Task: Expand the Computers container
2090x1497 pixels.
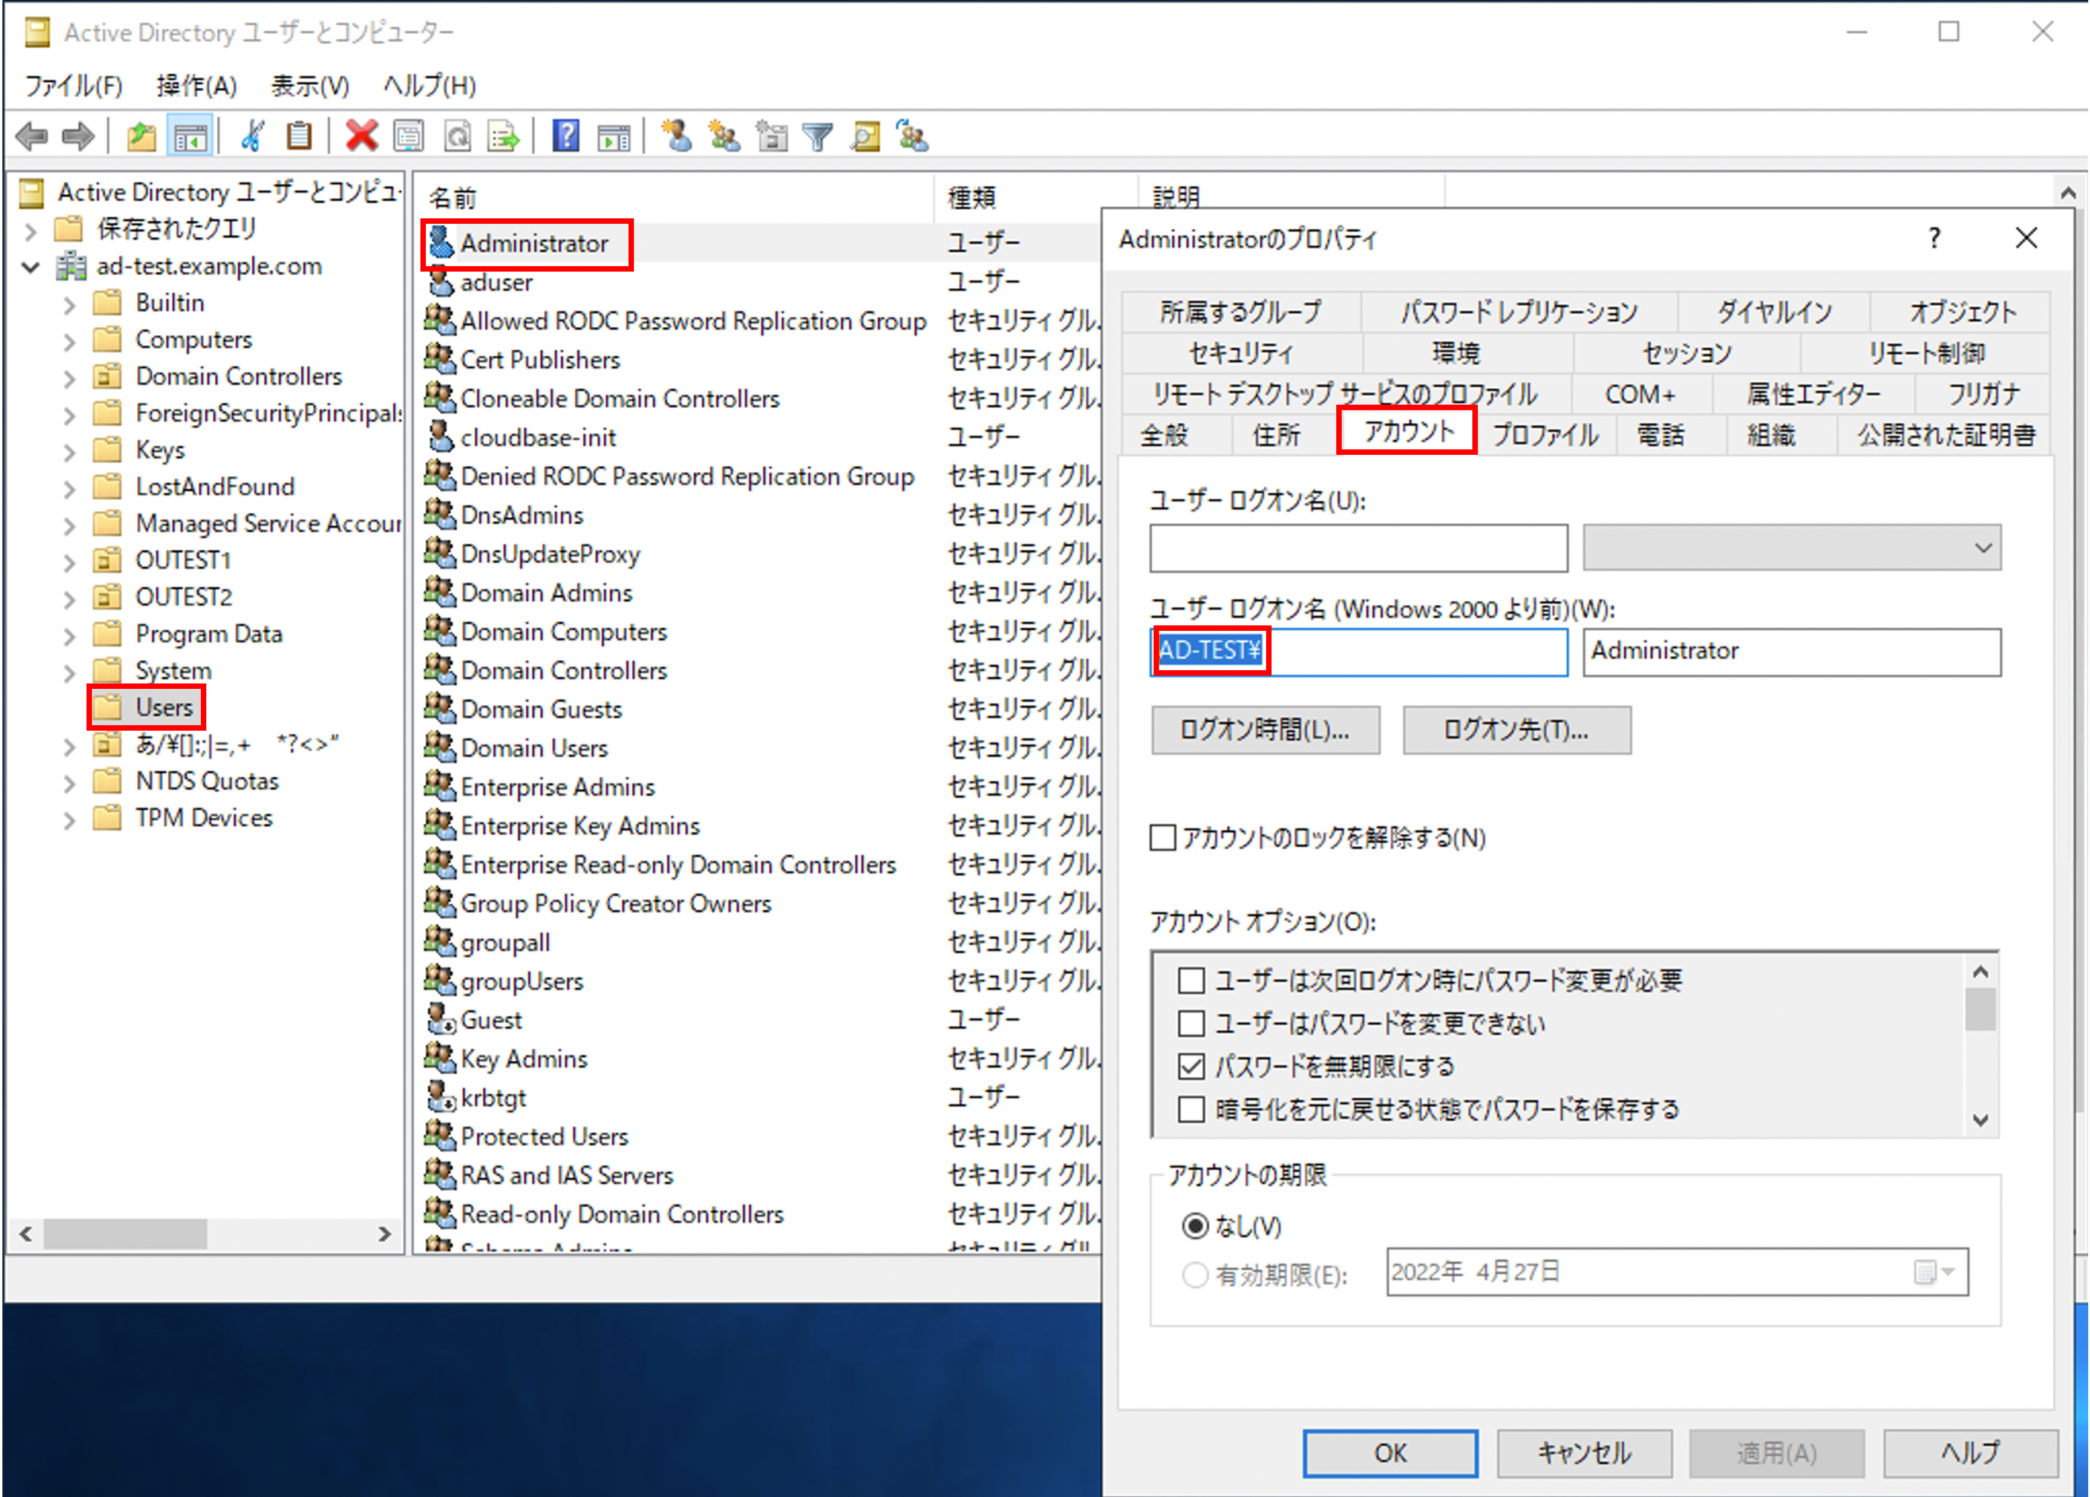Action: 70,341
